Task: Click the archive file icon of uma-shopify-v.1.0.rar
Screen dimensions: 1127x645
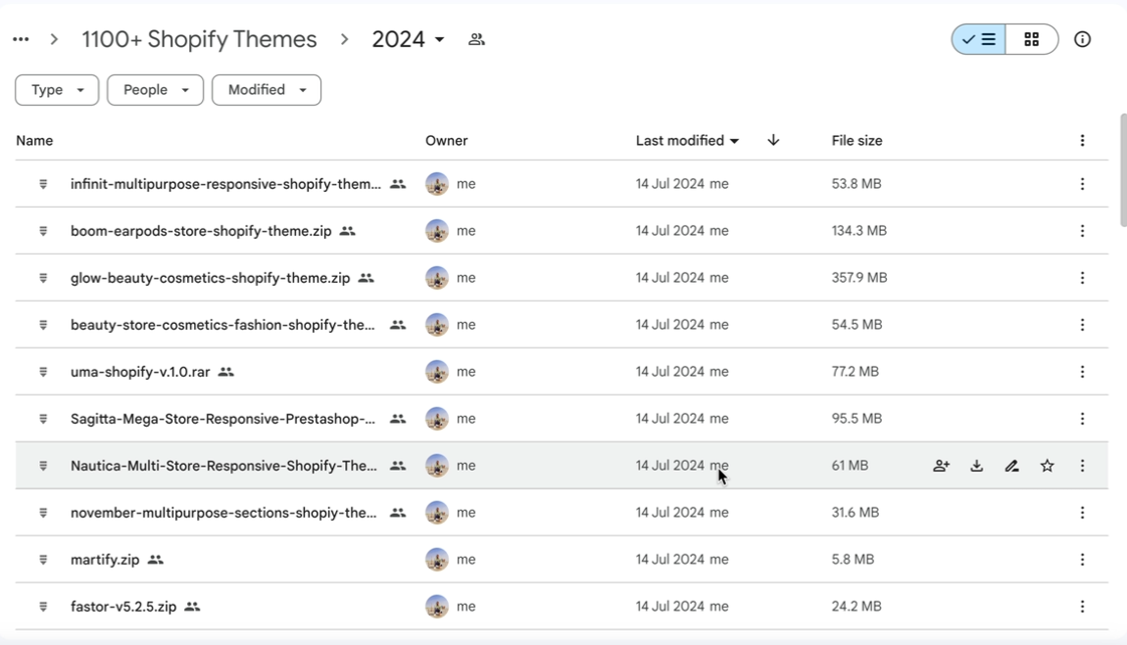Action: tap(43, 372)
